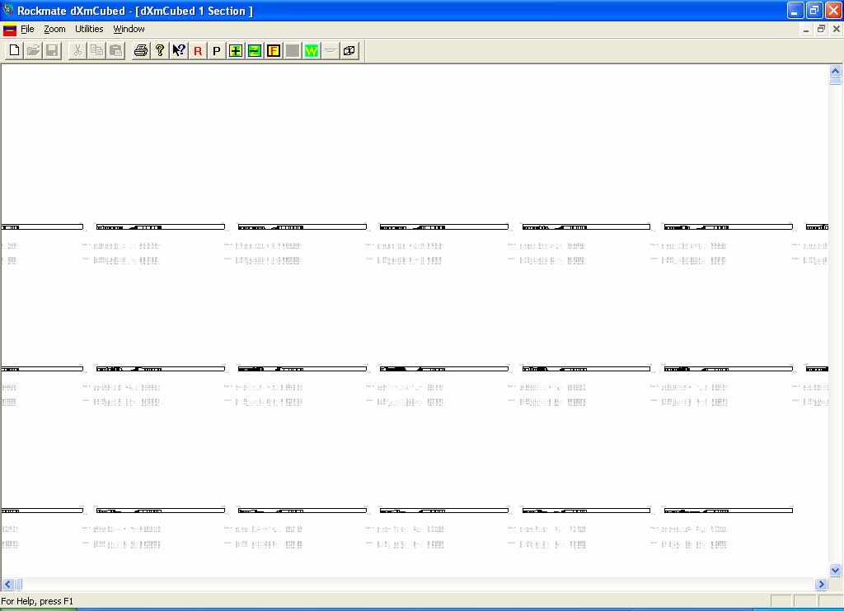Click the Print icon in toolbar
The width and height of the screenshot is (844, 611).
[141, 51]
